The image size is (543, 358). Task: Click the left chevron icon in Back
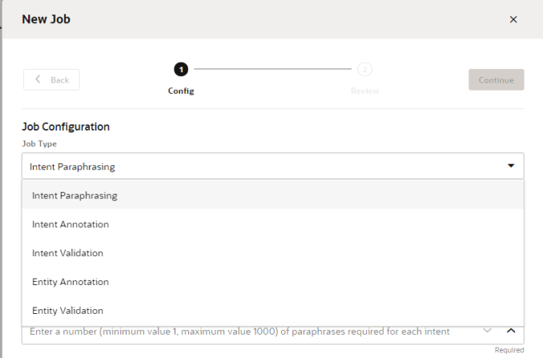tap(38, 80)
